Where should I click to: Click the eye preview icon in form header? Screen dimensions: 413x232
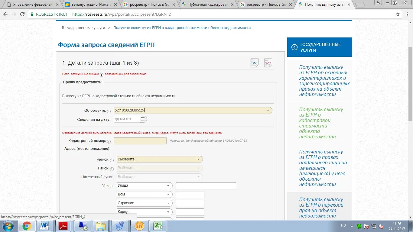[x=255, y=63]
